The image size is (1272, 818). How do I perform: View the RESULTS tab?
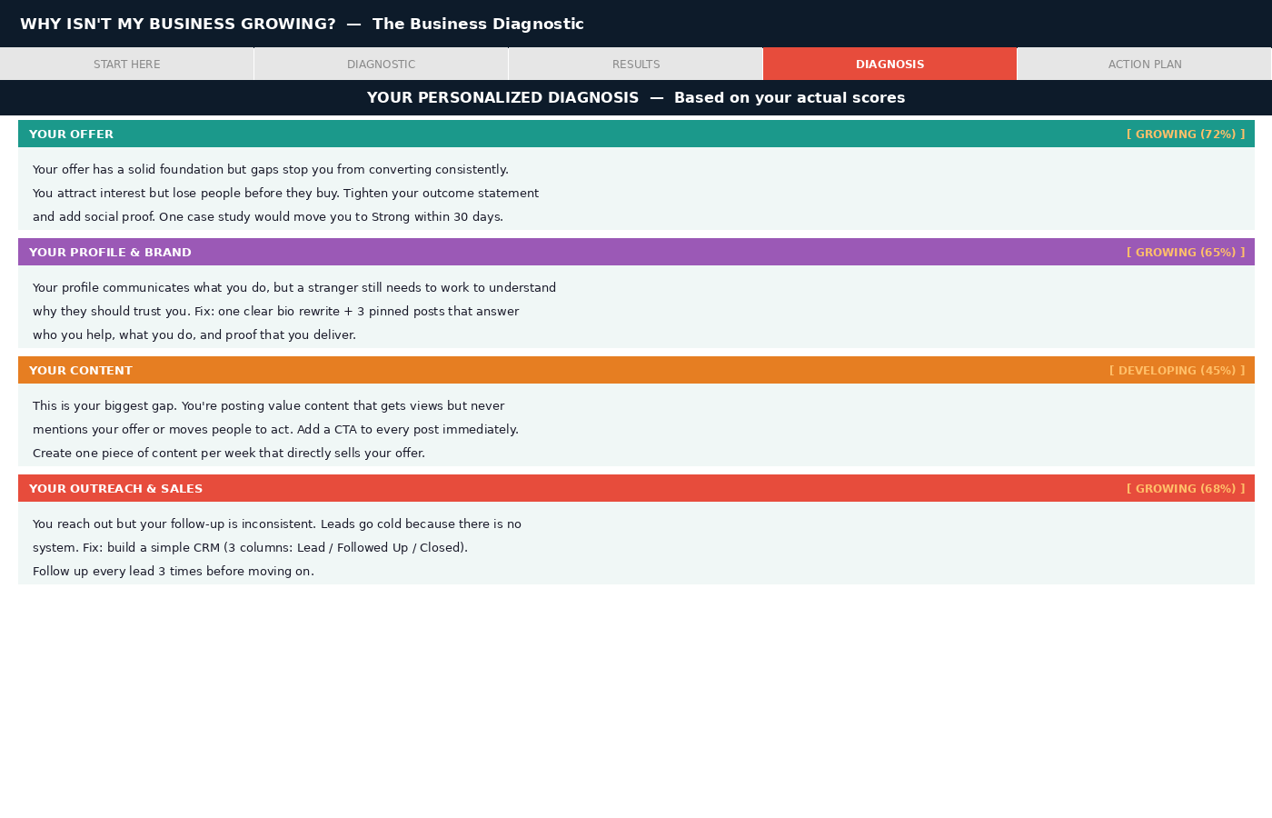tap(636, 64)
